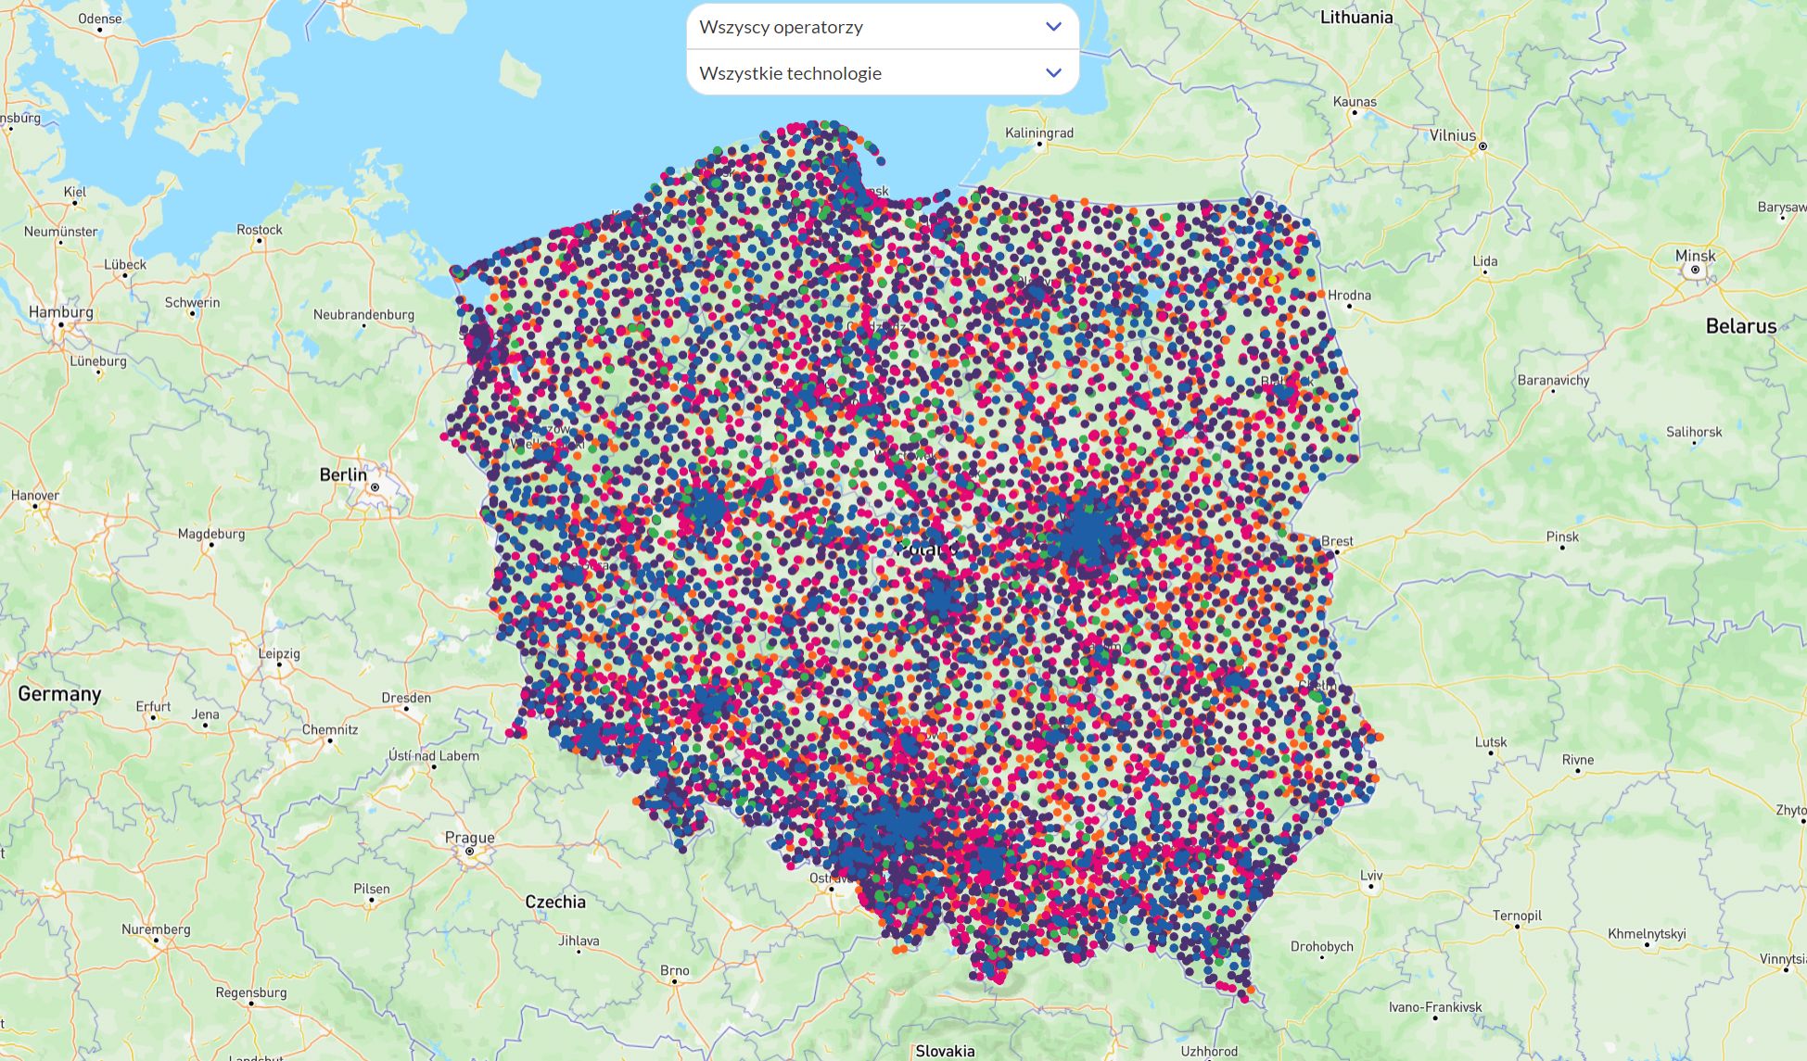The image size is (1807, 1061).
Task: Click the Kaliningrad label on the map
Action: coord(1042,132)
